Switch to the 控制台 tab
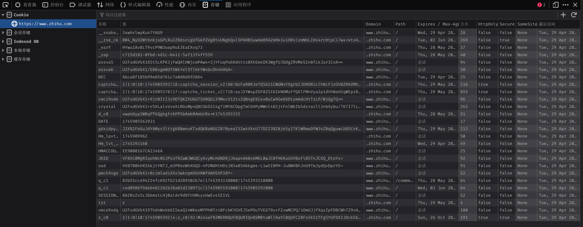Image resolution: width=583 pixels, height=227 pixels. [x=53, y=5]
